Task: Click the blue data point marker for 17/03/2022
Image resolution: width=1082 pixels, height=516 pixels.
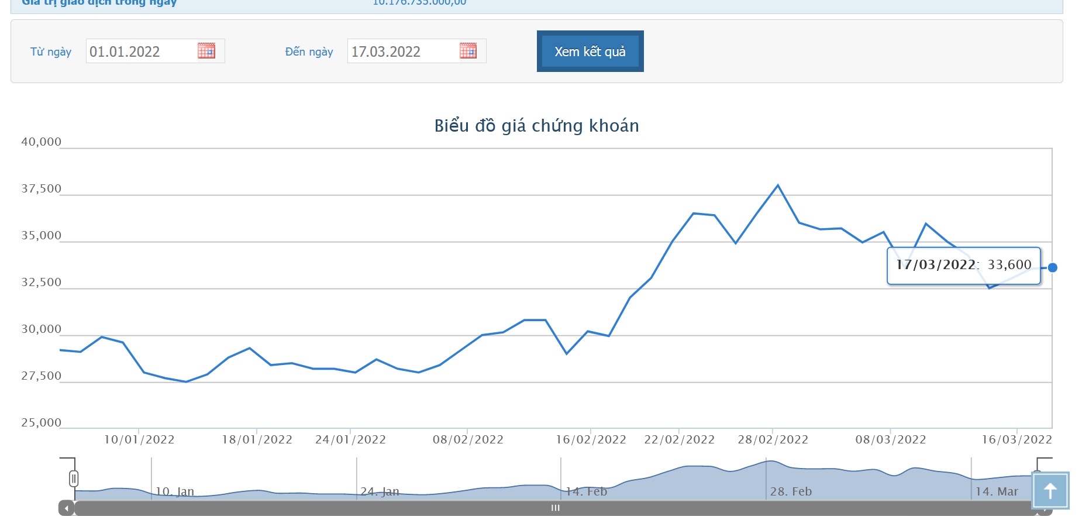Action: (x=1052, y=267)
